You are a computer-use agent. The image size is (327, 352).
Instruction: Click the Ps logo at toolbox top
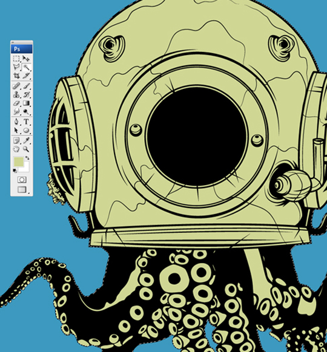[x=22, y=49]
